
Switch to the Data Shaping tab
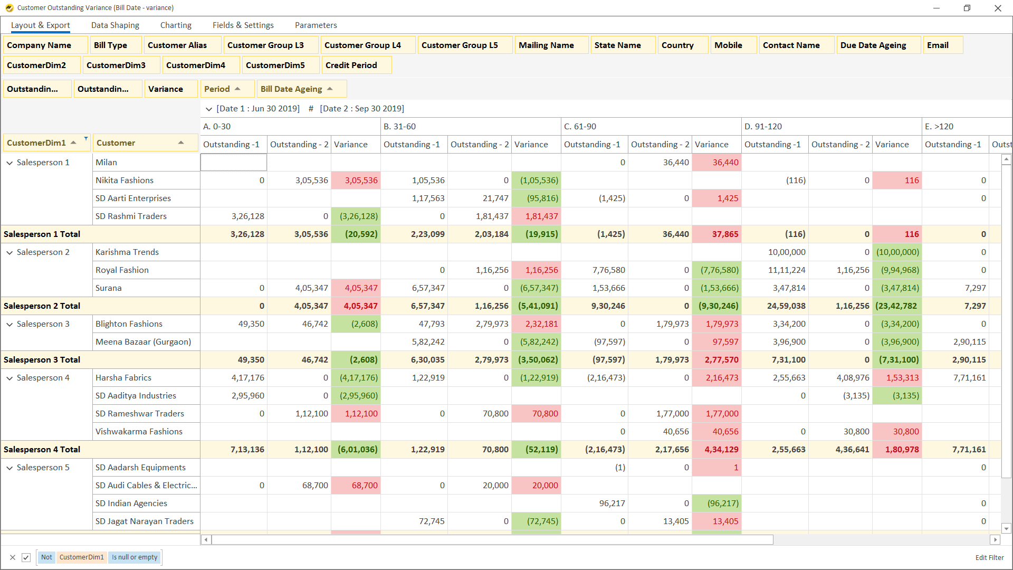115,25
